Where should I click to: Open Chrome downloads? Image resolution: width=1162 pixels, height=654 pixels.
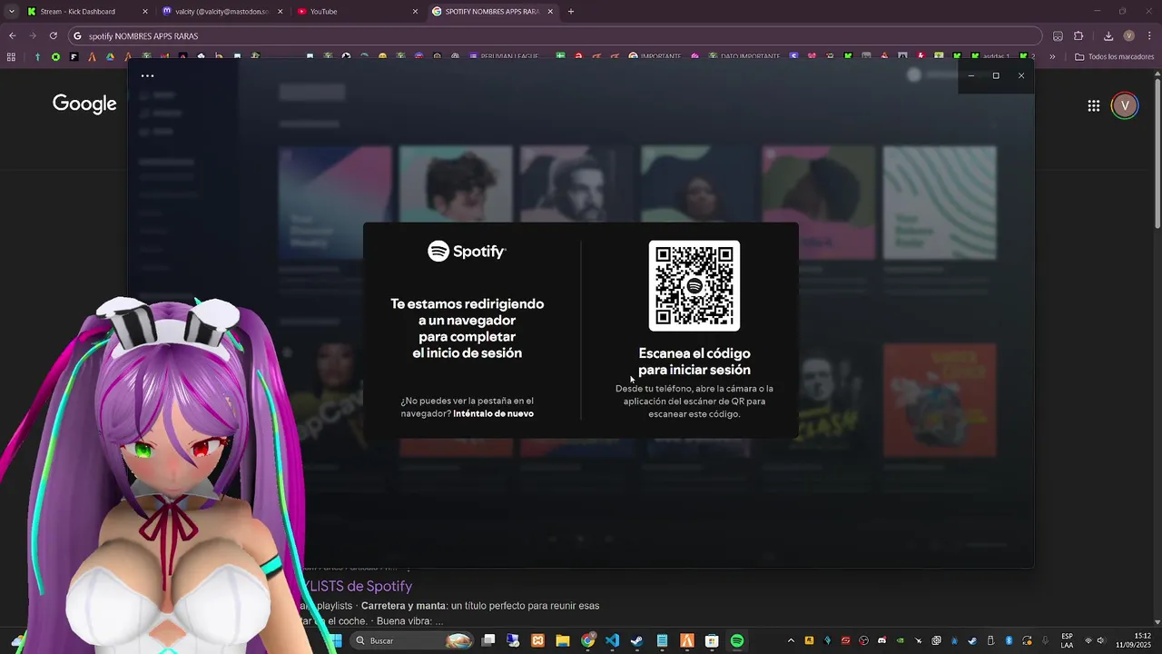coord(1108,36)
